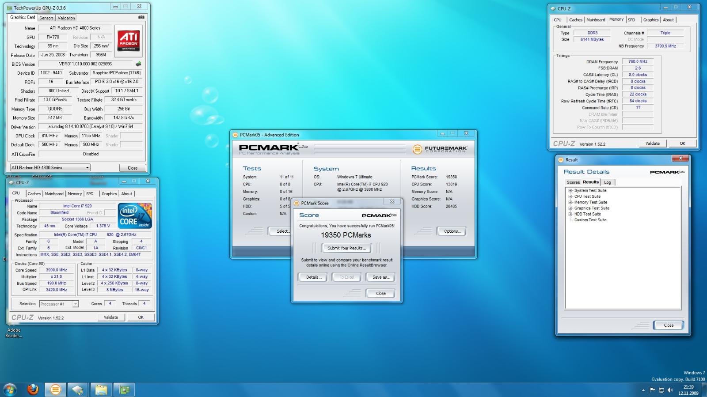The image size is (707, 397).
Task: Click the Futuremark Corporation logo
Action: 439,149
